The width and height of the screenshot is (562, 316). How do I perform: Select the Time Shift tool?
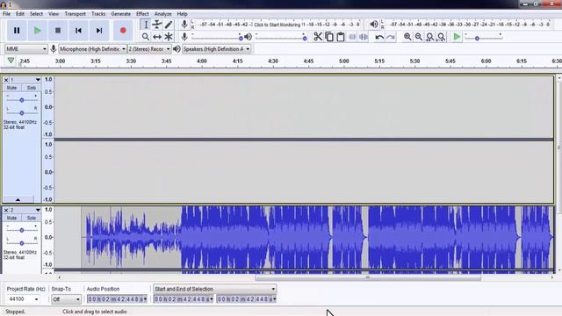coord(157,37)
